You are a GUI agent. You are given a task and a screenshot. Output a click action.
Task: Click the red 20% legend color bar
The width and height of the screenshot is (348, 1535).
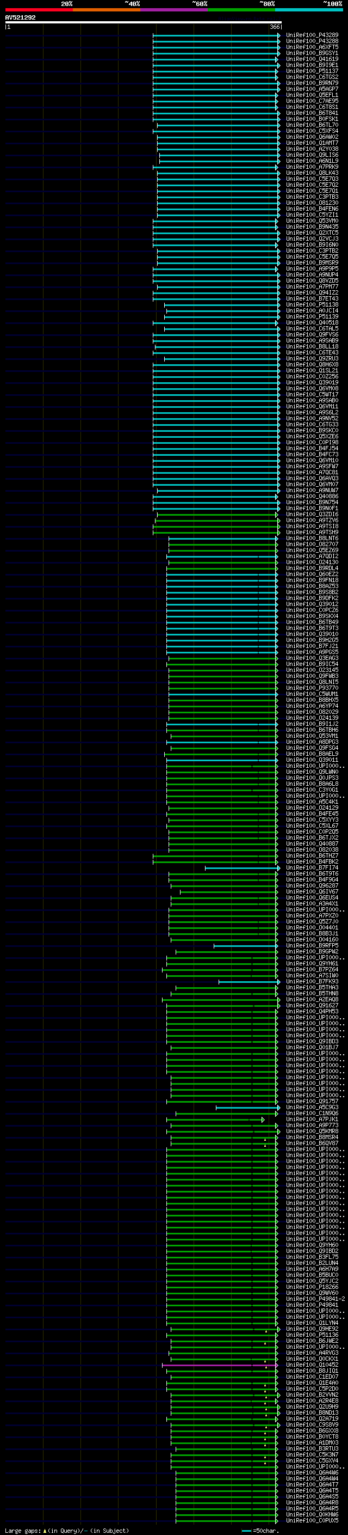tap(39, 10)
